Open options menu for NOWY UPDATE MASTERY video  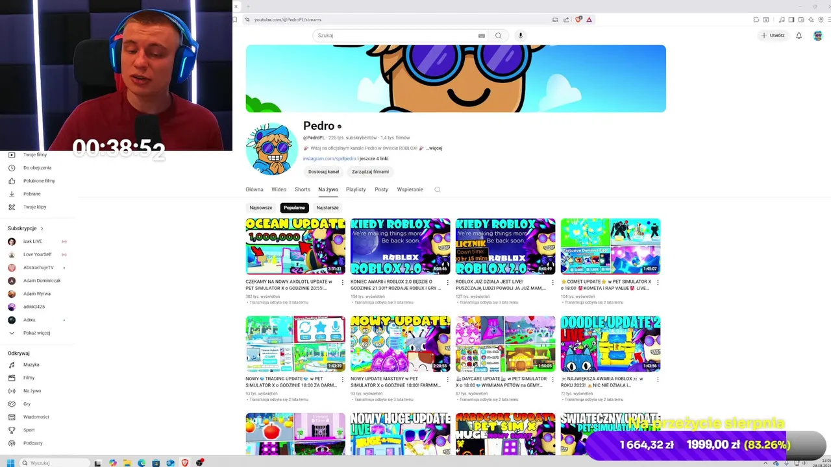(x=447, y=379)
